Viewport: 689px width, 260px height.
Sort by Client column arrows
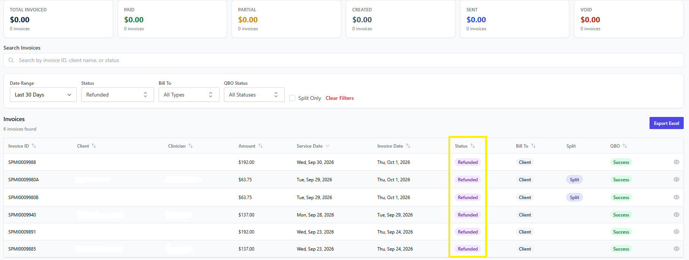point(94,146)
